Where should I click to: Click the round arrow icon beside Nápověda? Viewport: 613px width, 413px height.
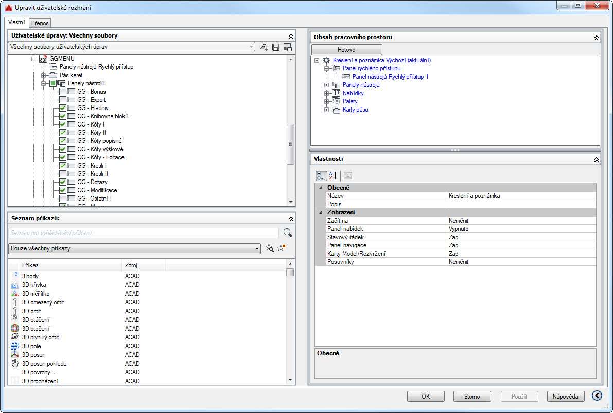(x=597, y=396)
